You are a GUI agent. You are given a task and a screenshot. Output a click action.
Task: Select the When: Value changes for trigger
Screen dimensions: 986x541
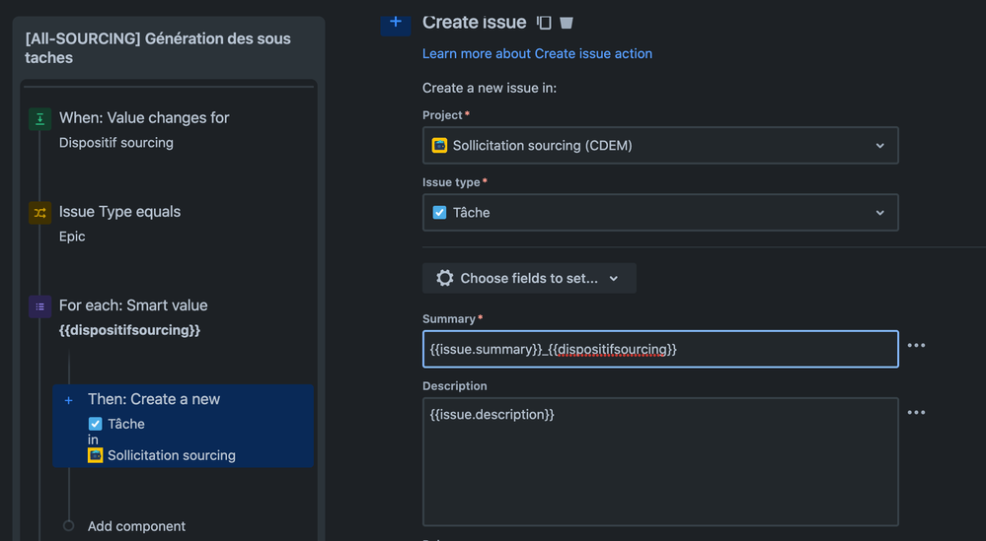pos(144,117)
